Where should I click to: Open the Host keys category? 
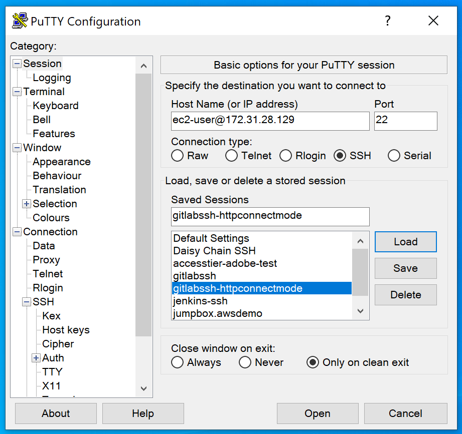66,330
